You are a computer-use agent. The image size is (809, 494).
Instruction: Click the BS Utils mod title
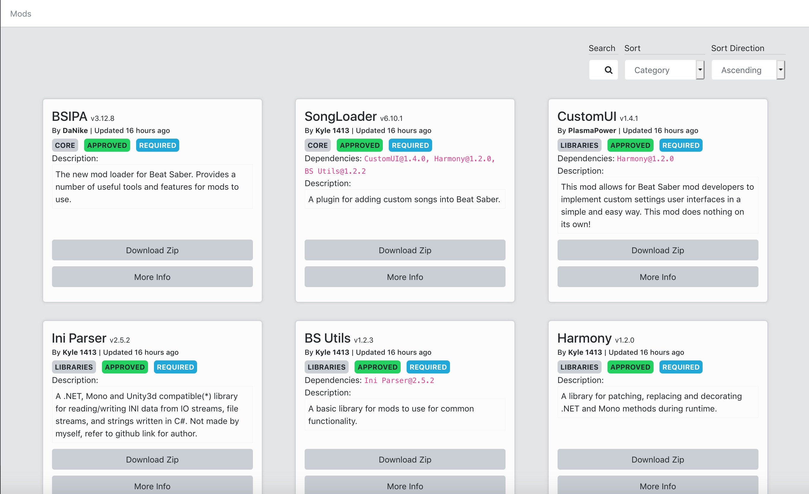coord(327,338)
